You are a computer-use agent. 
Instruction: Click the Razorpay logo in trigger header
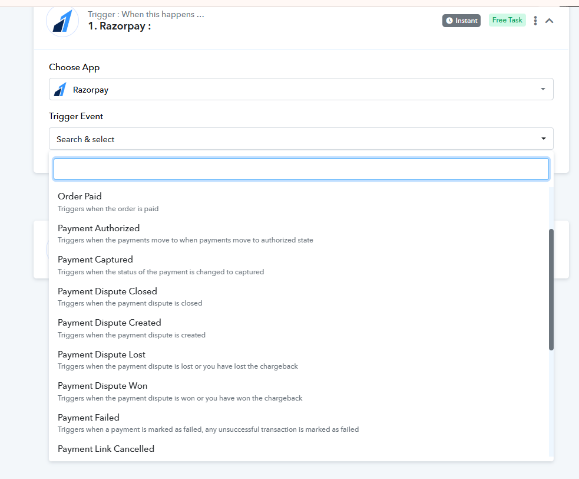coord(62,21)
